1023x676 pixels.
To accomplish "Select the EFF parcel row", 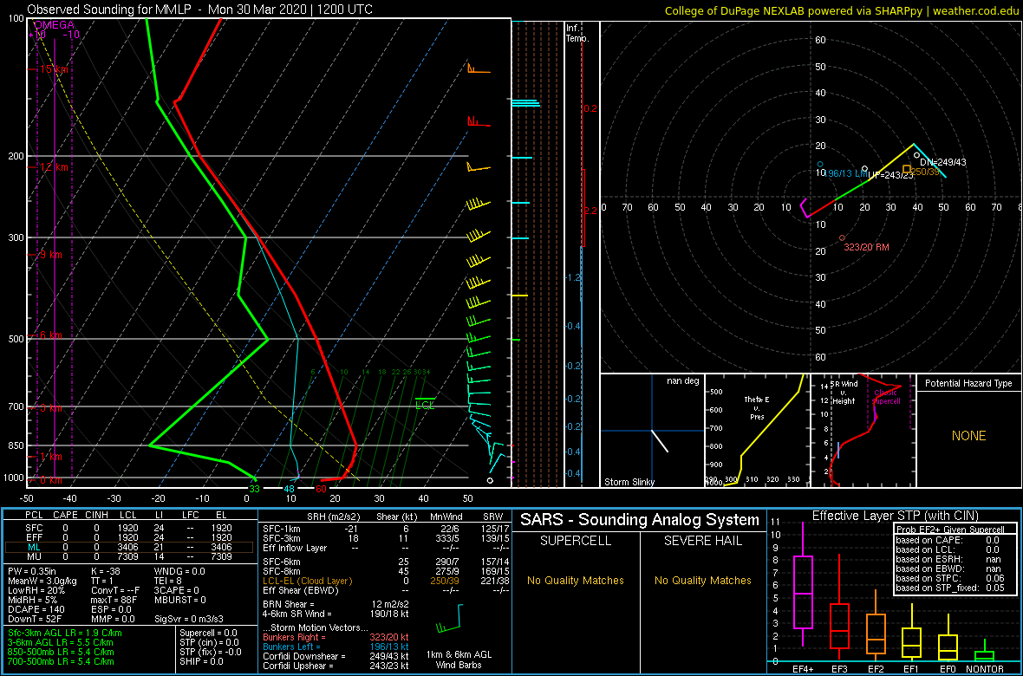I will coord(129,537).
